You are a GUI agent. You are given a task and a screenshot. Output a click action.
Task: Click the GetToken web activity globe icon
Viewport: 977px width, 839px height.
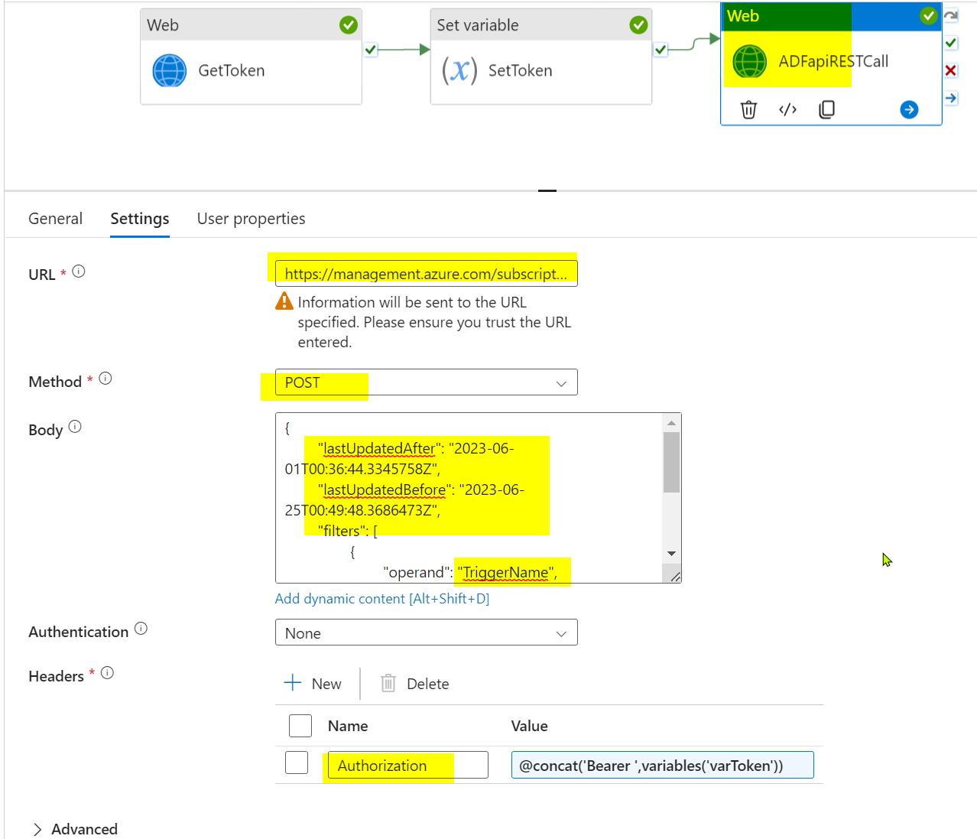170,70
